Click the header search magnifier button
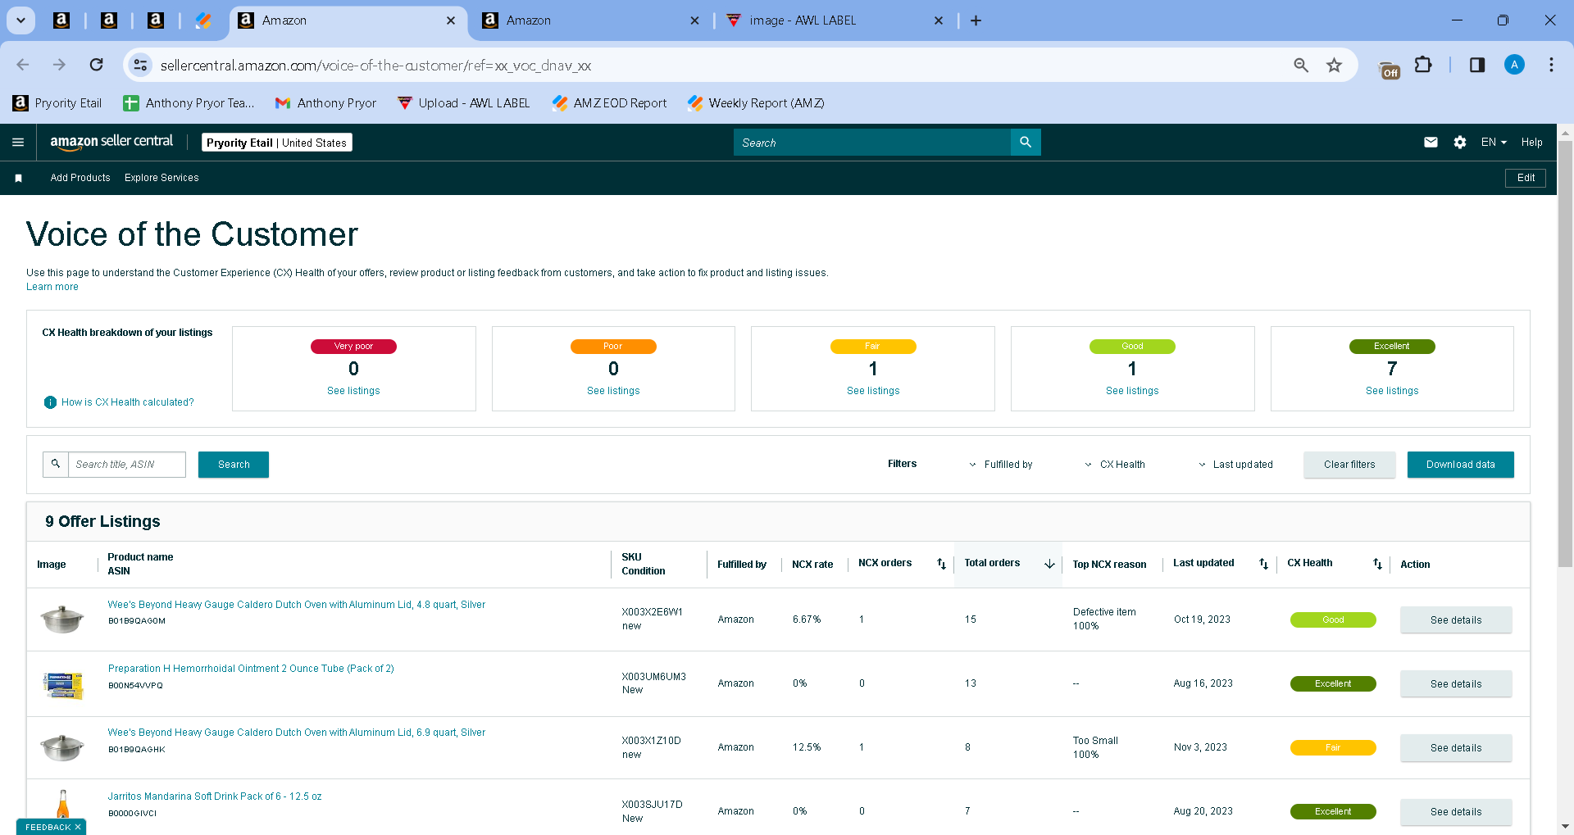1574x835 pixels. click(x=1026, y=143)
